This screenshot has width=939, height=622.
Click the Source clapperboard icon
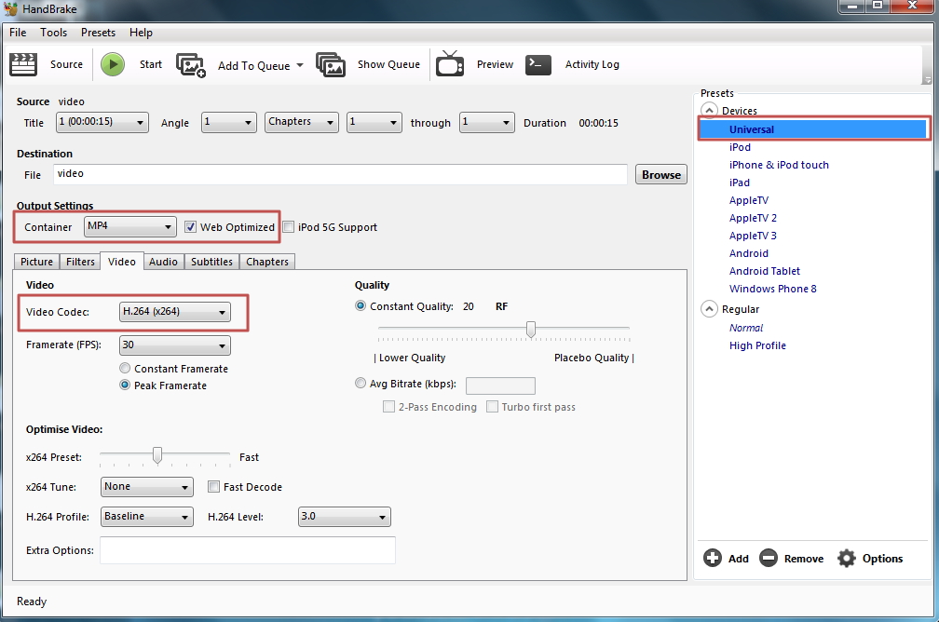(x=23, y=64)
